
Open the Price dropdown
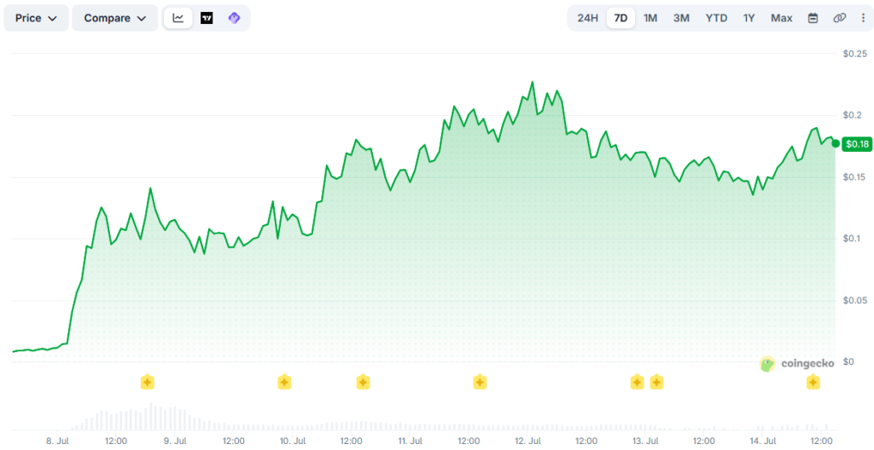click(36, 18)
